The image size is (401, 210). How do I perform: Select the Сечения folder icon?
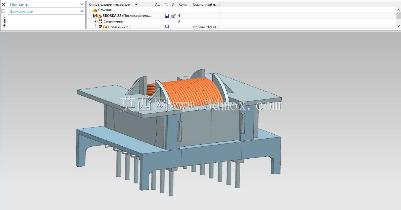coord(95,10)
